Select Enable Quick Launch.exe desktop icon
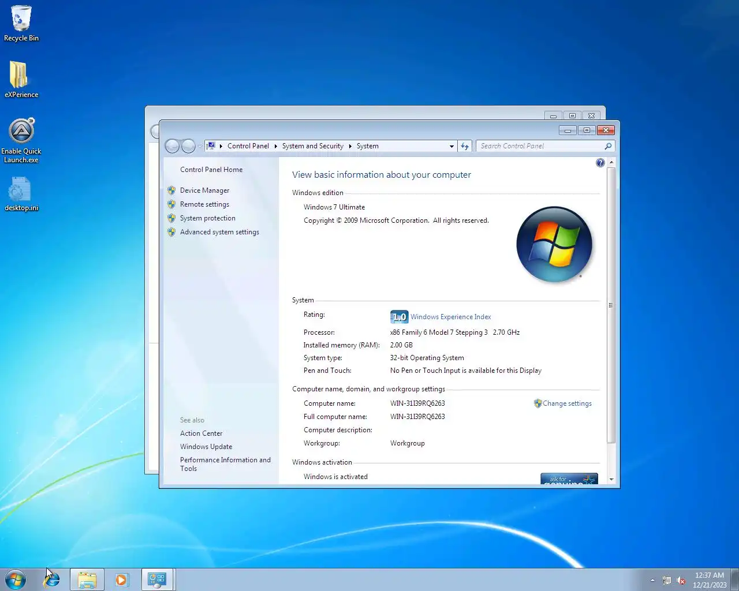This screenshot has width=739, height=591. [21, 141]
